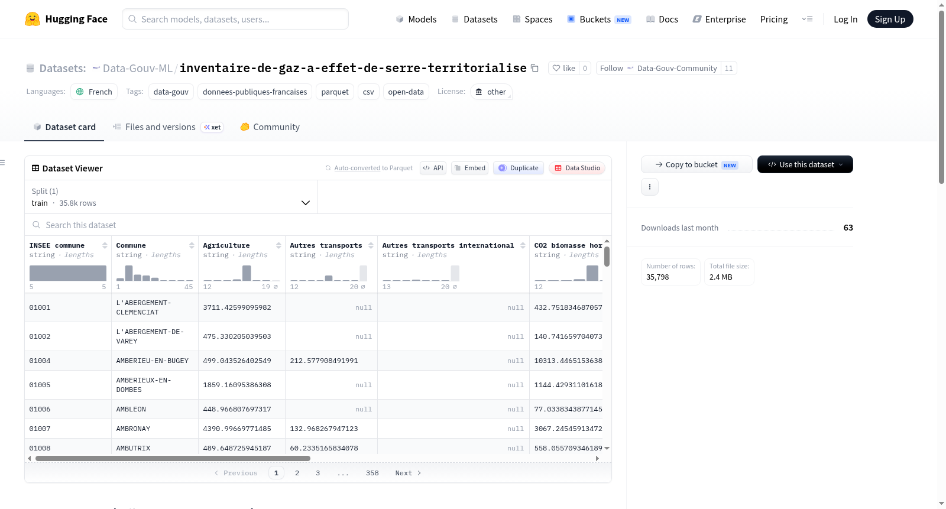The height and width of the screenshot is (509, 946).
Task: Expand the navigation more menu
Action: 807,20
